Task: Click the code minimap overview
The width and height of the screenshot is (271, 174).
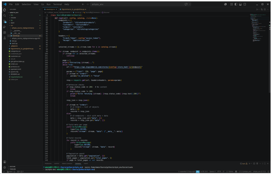Action: [259, 28]
